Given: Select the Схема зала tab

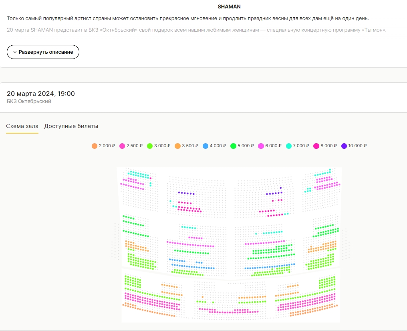Looking at the screenshot, I should tap(22, 126).
